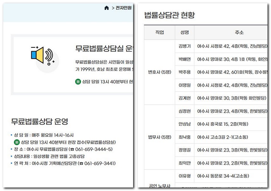Select lawyer 김계현 in the table
The width and height of the screenshot is (271, 191).
tap(185, 98)
